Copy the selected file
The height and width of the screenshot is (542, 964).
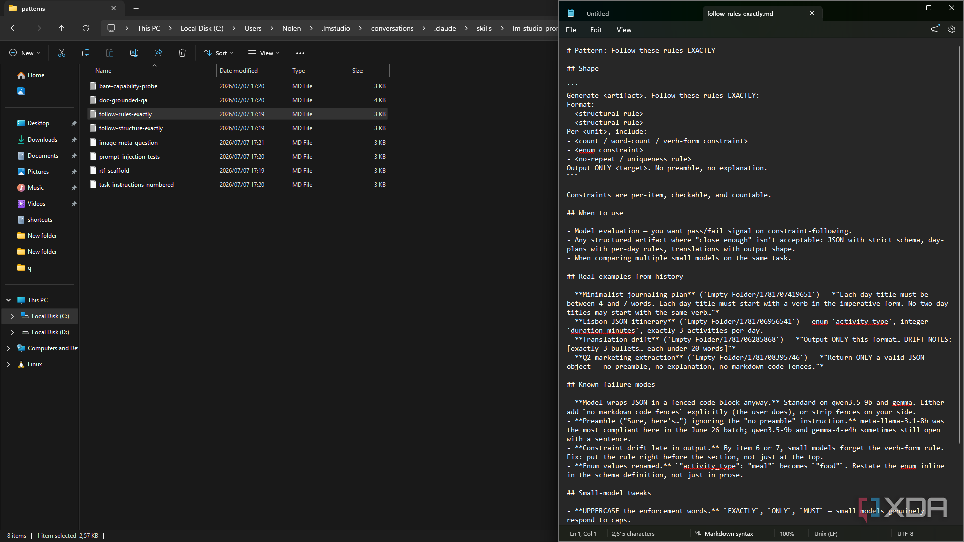86,53
